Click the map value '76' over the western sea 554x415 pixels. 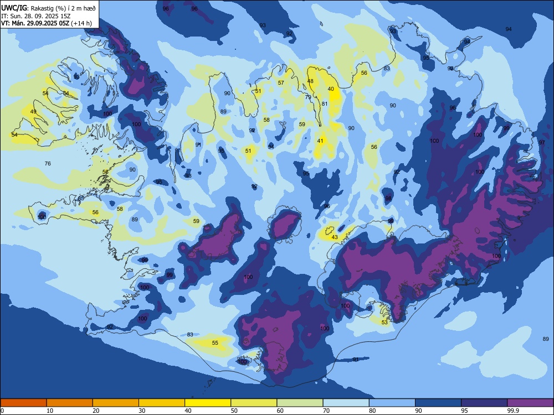click(48, 163)
